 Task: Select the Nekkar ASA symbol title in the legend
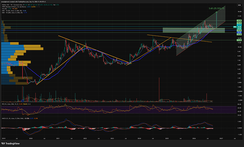click(12, 5)
